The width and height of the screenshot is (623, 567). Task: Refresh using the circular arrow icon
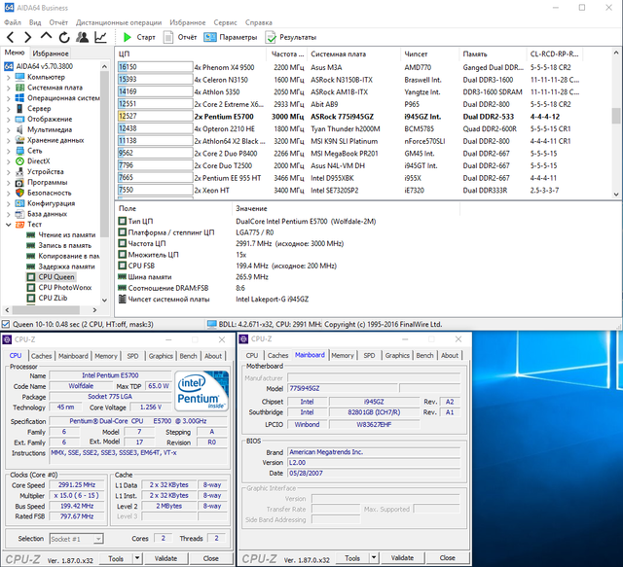[x=64, y=37]
